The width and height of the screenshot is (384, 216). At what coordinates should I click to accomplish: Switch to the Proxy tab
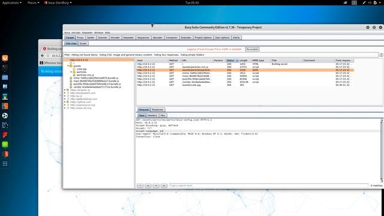click(x=80, y=38)
